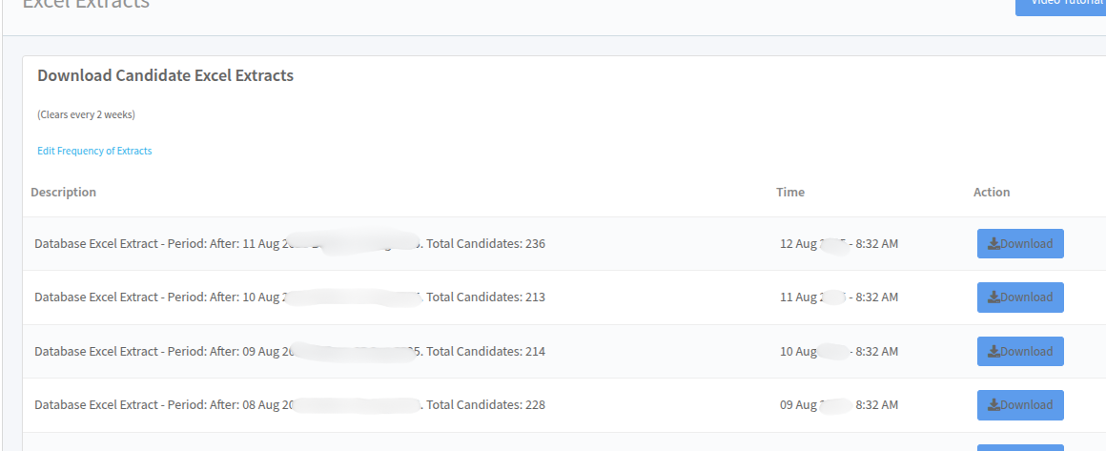Click the partially visible bottom Download button
This screenshot has width=1106, height=451.
tap(1020, 447)
